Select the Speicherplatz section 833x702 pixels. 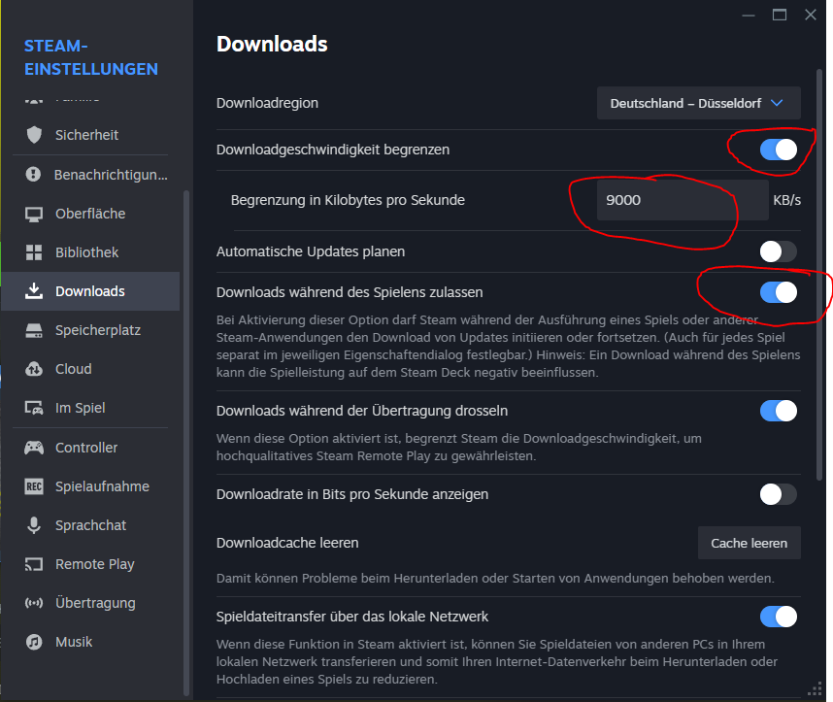90,330
